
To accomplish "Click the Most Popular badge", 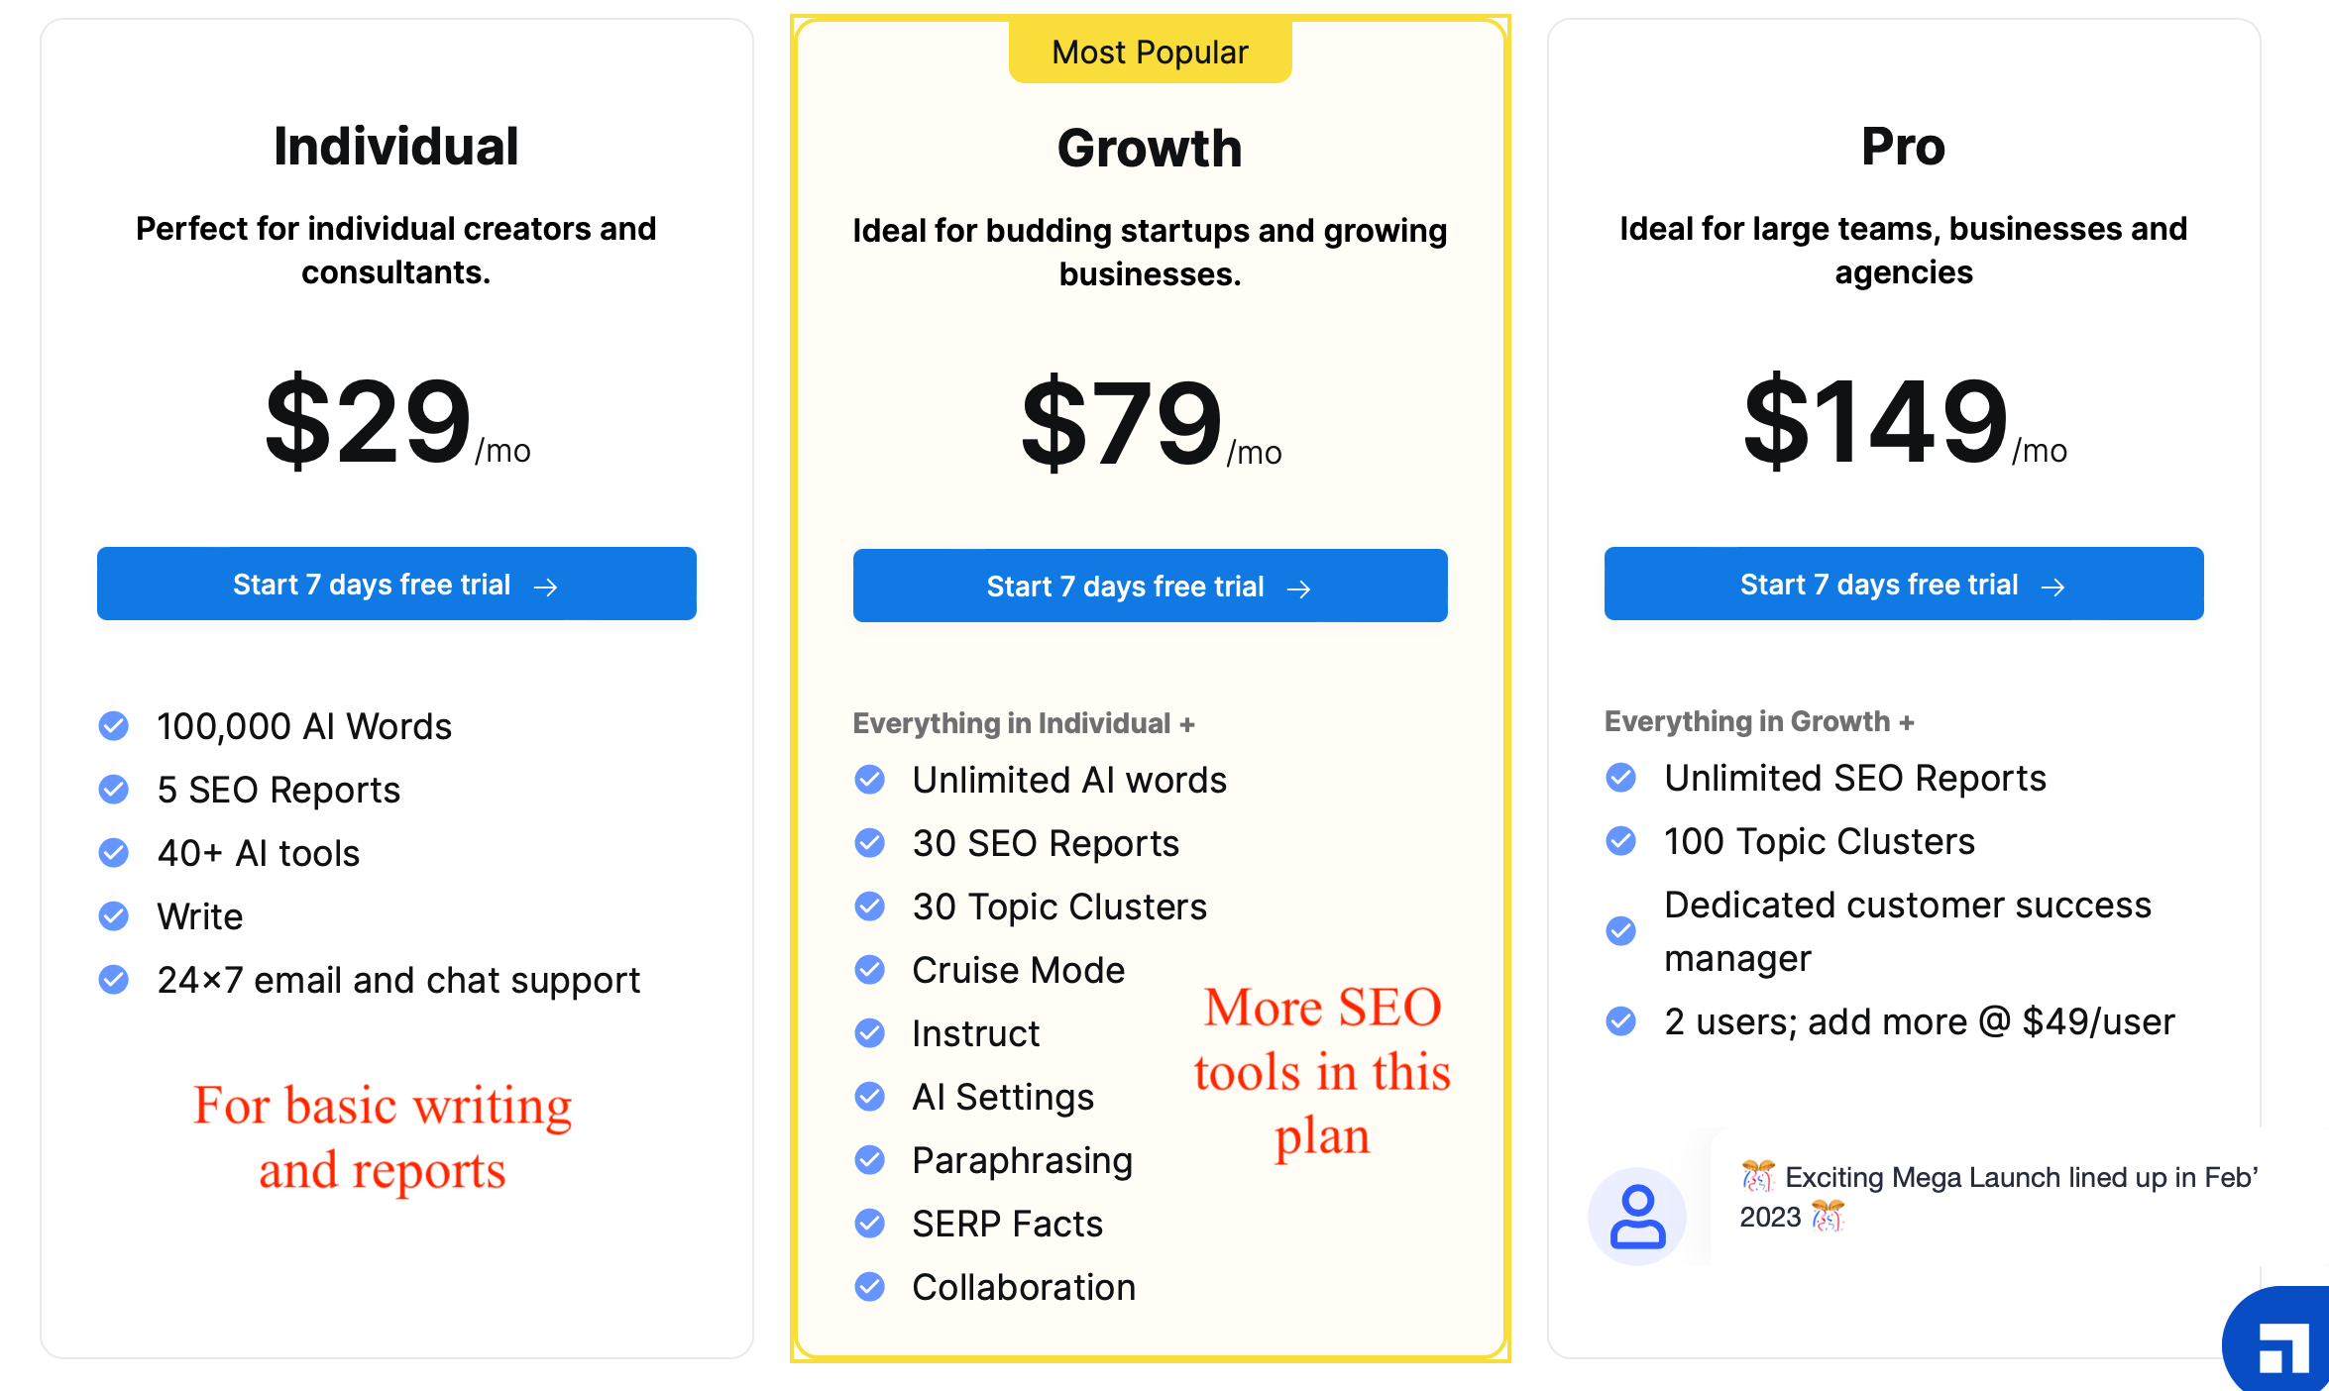I will [1150, 52].
